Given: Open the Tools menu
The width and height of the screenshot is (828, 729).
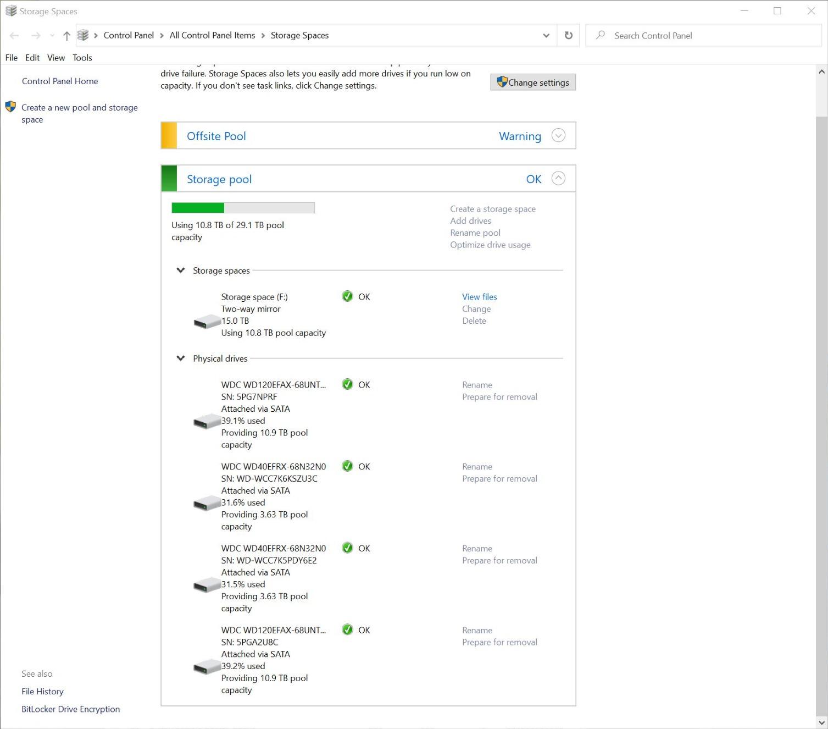Looking at the screenshot, I should pyautogui.click(x=82, y=58).
